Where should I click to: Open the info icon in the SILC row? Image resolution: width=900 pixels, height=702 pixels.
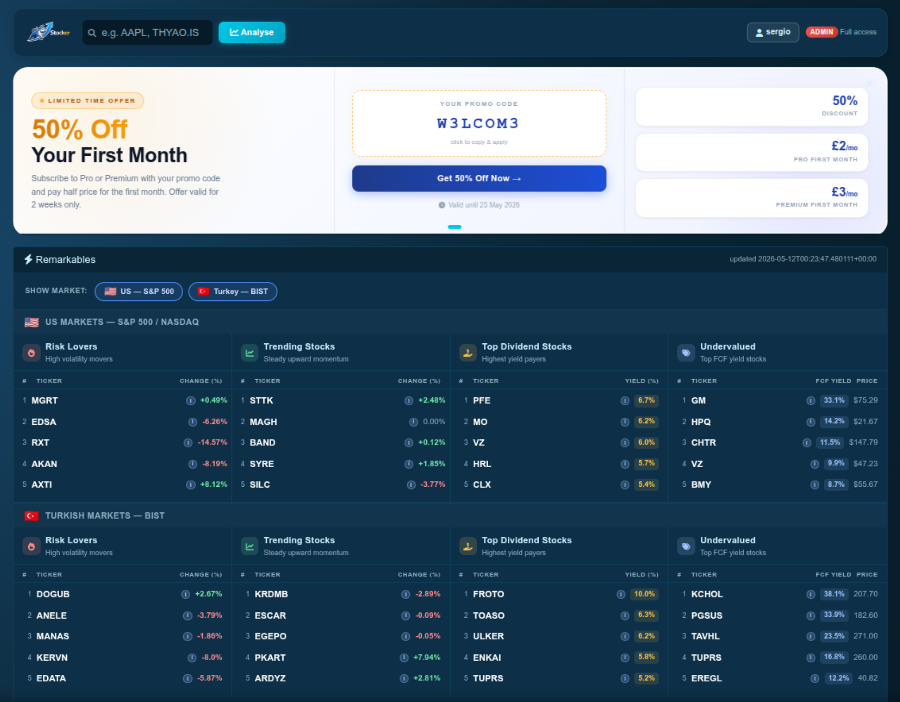411,485
